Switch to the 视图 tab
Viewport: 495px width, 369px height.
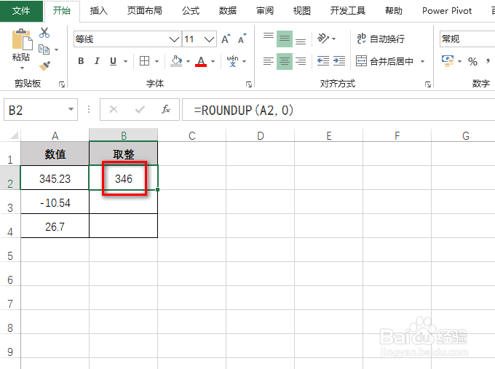coord(302,11)
